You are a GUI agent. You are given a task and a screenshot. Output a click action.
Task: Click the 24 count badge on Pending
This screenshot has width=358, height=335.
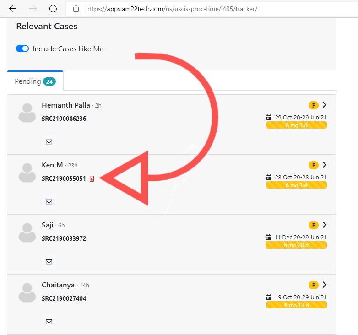point(49,81)
